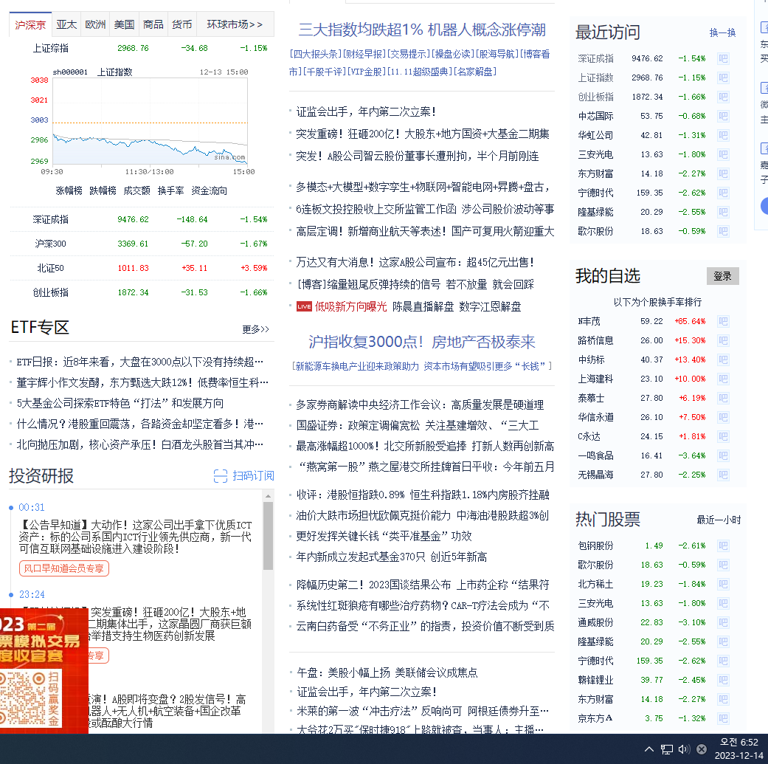The image size is (768, 764).
Task: Click 换一换 to refresh 最近访问
Action: click(x=722, y=32)
